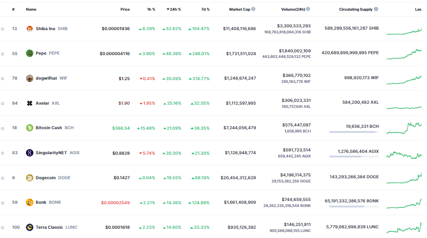Image resolution: width=427 pixels, height=238 pixels.
Task: Open the Bitcoin Cash coin page
Action: pos(49,128)
